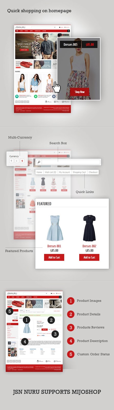Image resolution: width=114 pixels, height=410 pixels.
Task: Click the Dresses 002 black dress thumbnail
Action: tap(89, 228)
